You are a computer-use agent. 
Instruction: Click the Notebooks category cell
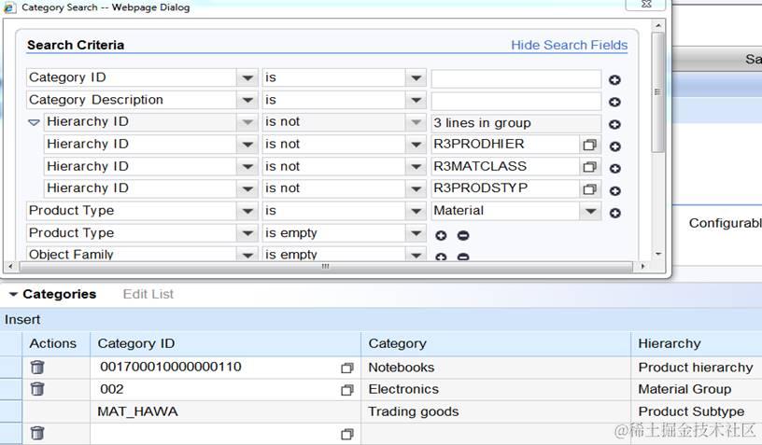[496, 368]
